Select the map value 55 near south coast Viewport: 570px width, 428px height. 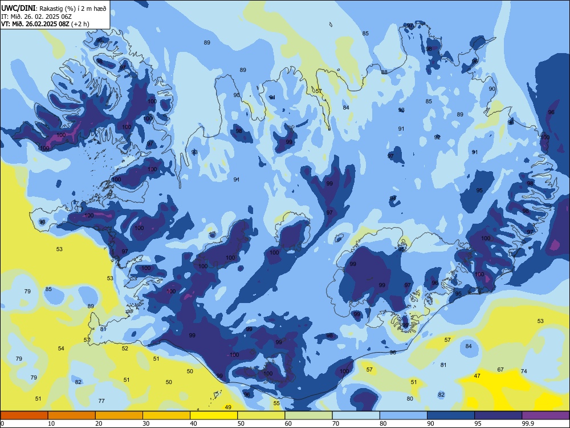point(276,403)
